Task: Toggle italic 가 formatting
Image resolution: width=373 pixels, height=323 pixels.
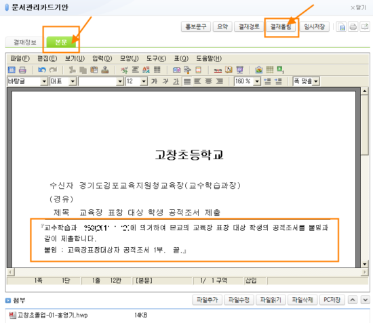Action: point(165,81)
